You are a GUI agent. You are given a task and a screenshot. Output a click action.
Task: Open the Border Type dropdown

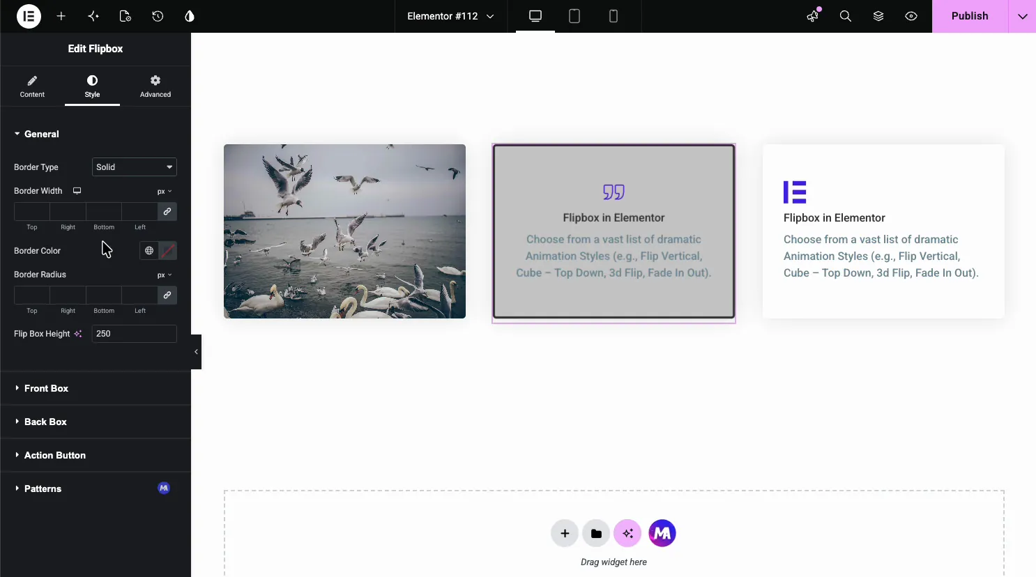135,167
